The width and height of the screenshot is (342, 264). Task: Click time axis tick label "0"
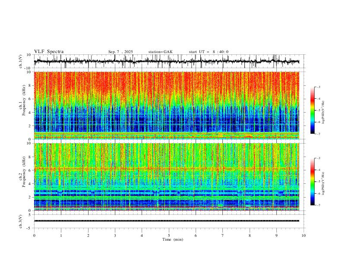[34, 236]
